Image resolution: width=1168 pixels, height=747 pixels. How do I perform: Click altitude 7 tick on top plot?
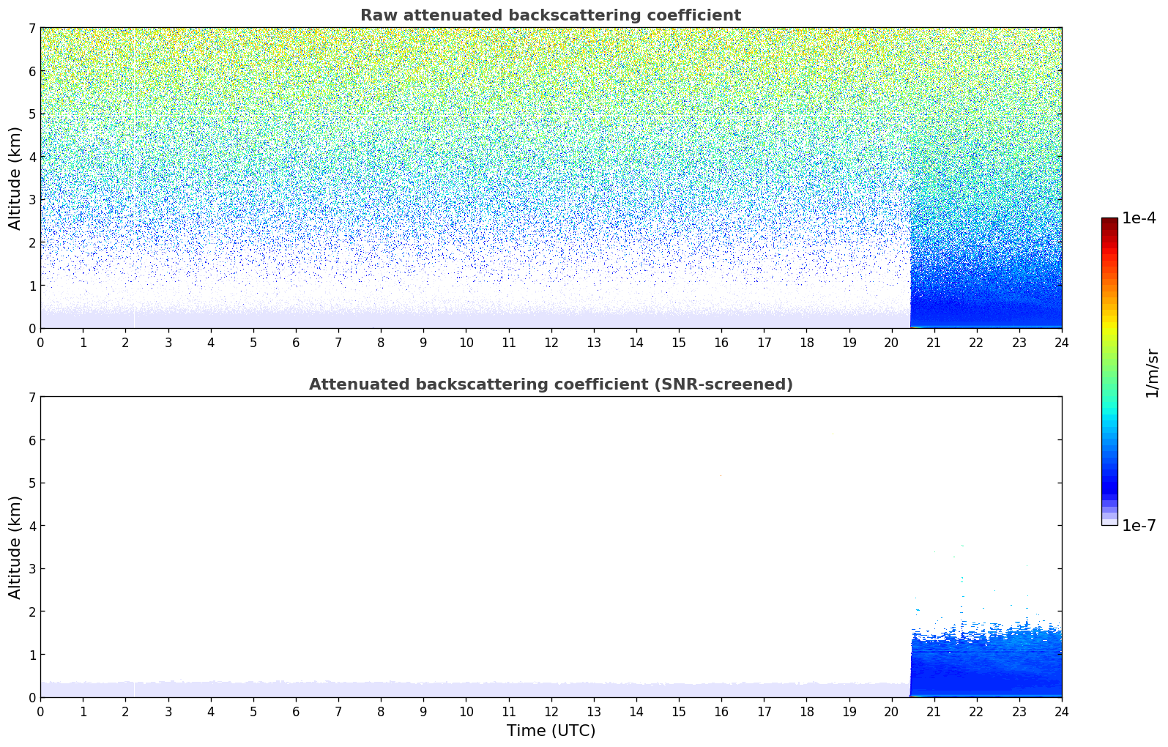tap(32, 29)
